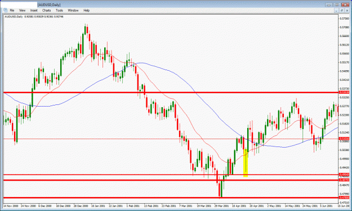Close the inner AUDUSD chart window
The height and width of the screenshot is (211, 352).
pos(347,11)
